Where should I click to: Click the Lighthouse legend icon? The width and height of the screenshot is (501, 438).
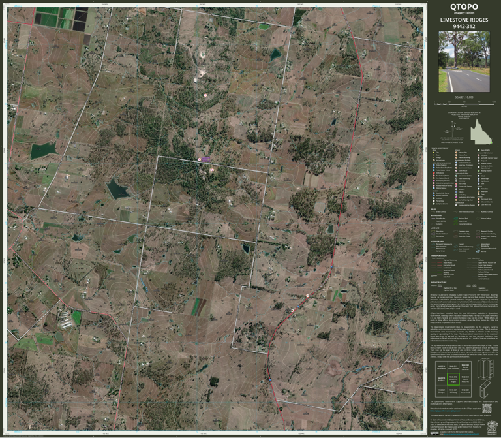[479, 181]
